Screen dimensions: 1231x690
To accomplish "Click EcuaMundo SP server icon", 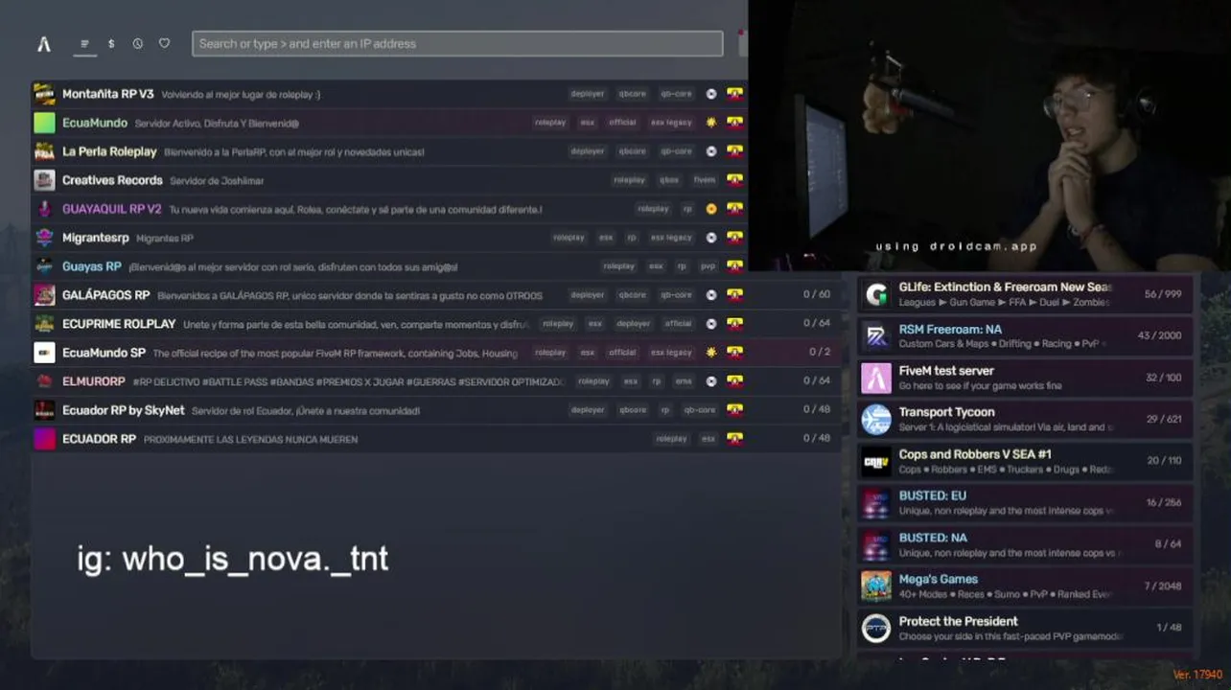I will tap(44, 353).
